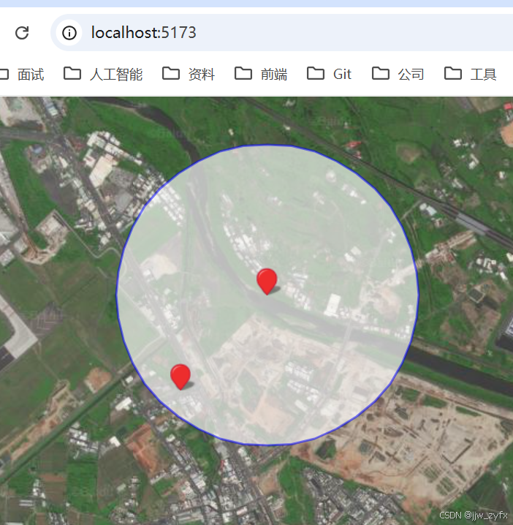Open the 面试 bookmarks folder
The height and width of the screenshot is (525, 513).
(x=22, y=74)
